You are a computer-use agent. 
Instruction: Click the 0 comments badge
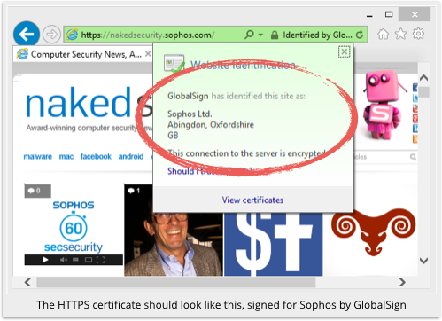tap(37, 191)
